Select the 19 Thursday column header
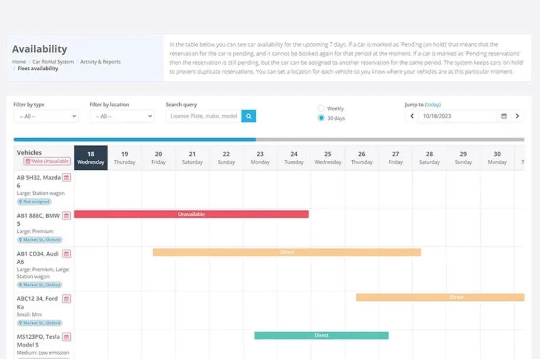 coord(125,158)
